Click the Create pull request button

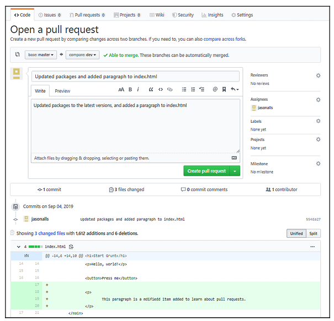[206, 171]
